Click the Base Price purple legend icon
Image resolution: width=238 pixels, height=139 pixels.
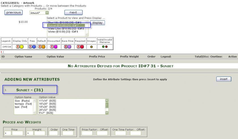tap(69, 47)
